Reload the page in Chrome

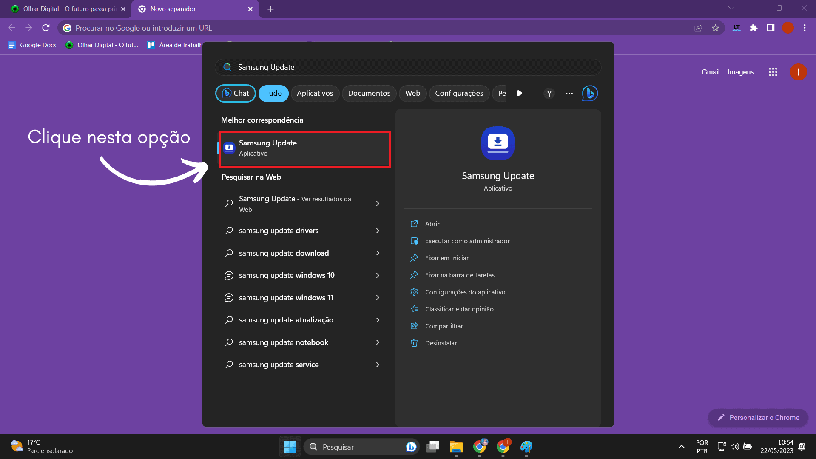[46, 28]
